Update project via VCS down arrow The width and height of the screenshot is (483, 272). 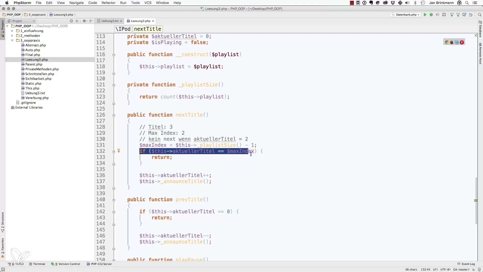click(452, 15)
